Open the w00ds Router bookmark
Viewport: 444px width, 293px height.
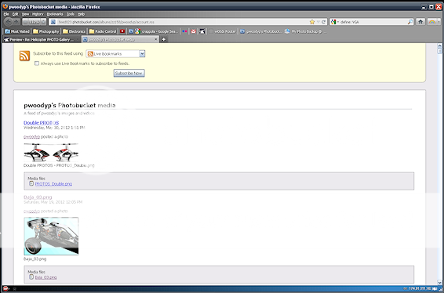coord(222,31)
